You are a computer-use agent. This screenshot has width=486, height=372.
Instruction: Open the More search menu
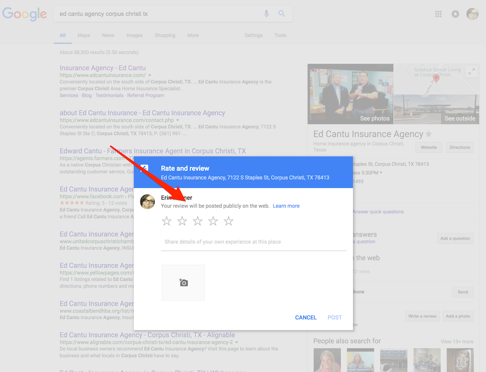pyautogui.click(x=193, y=35)
